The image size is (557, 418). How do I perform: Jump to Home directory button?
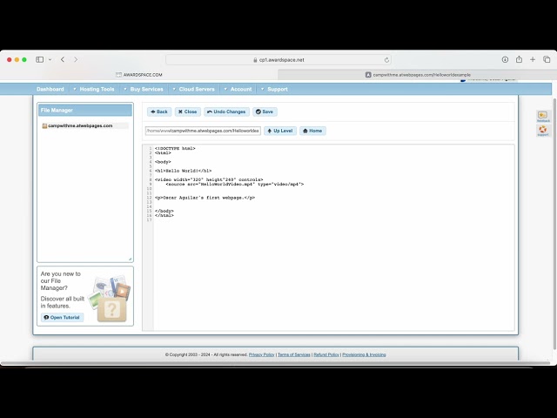click(x=312, y=131)
